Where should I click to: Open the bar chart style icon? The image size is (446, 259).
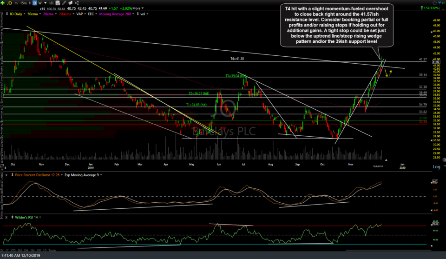[52, 3]
